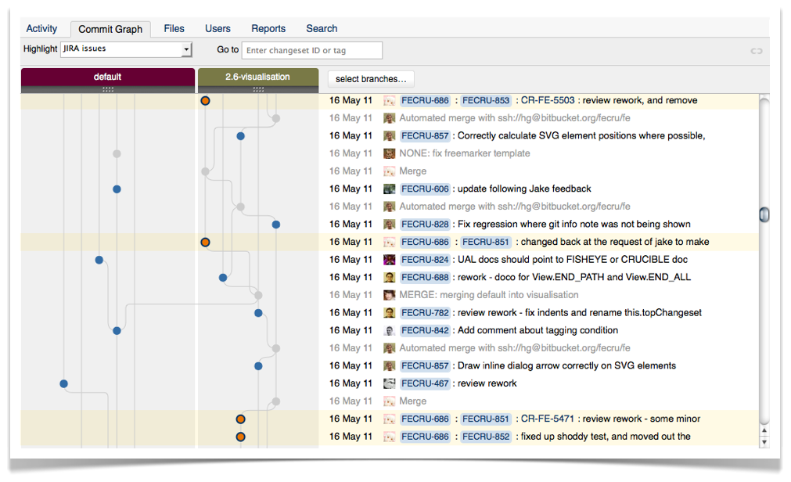The width and height of the screenshot is (791, 482).
Task: Click the 'default' branch column header
Action: click(x=107, y=77)
